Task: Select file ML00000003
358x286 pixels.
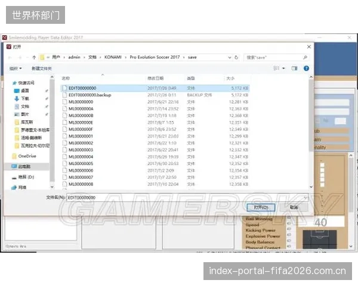Action: tap(155, 150)
